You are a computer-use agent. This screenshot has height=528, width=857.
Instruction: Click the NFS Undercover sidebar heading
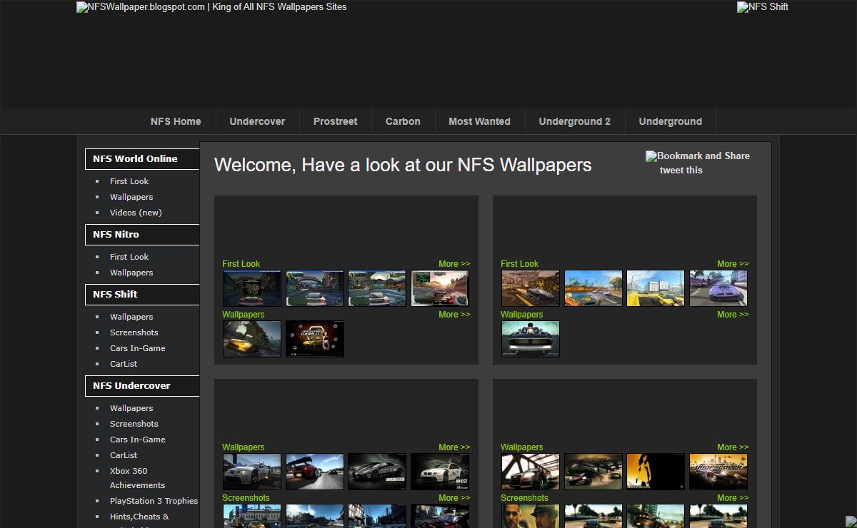[x=142, y=386]
